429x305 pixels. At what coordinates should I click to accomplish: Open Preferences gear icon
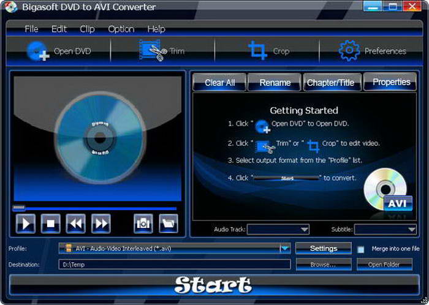(349, 51)
